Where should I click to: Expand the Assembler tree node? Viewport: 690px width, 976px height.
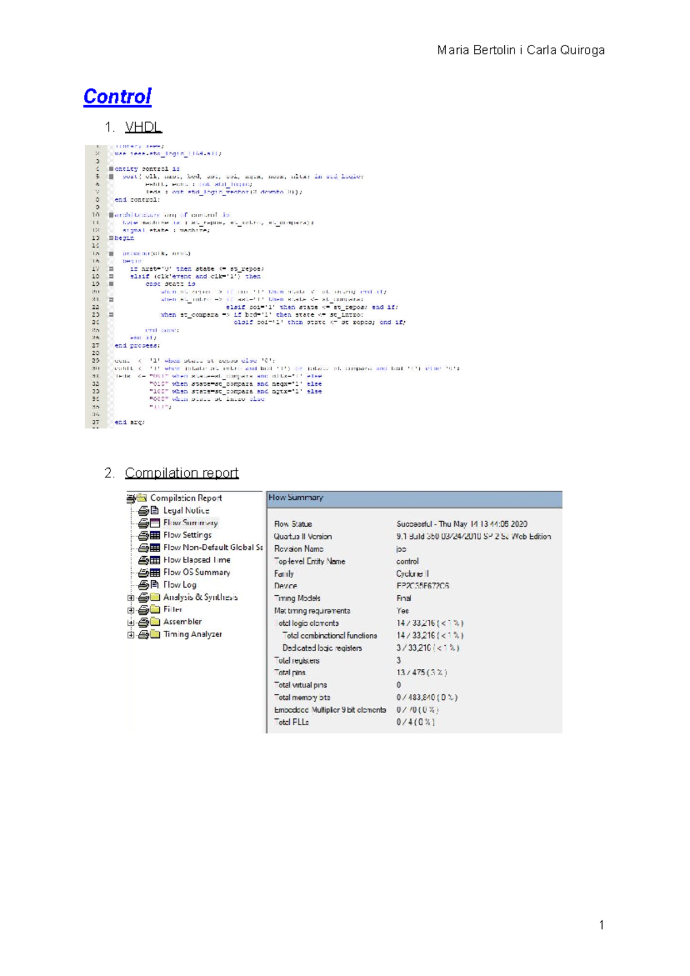click(131, 623)
